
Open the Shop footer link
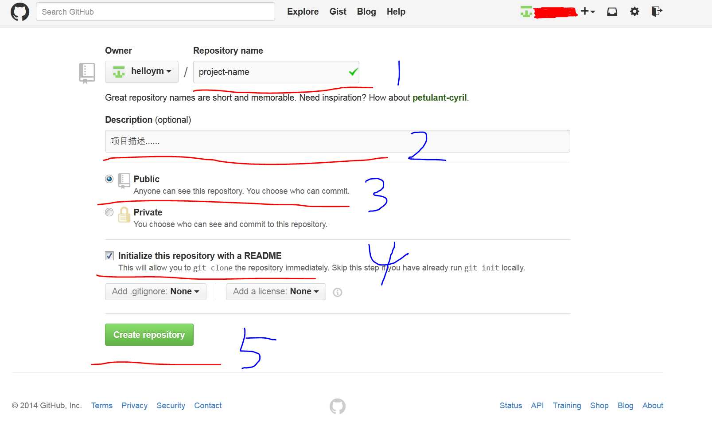[x=599, y=406]
